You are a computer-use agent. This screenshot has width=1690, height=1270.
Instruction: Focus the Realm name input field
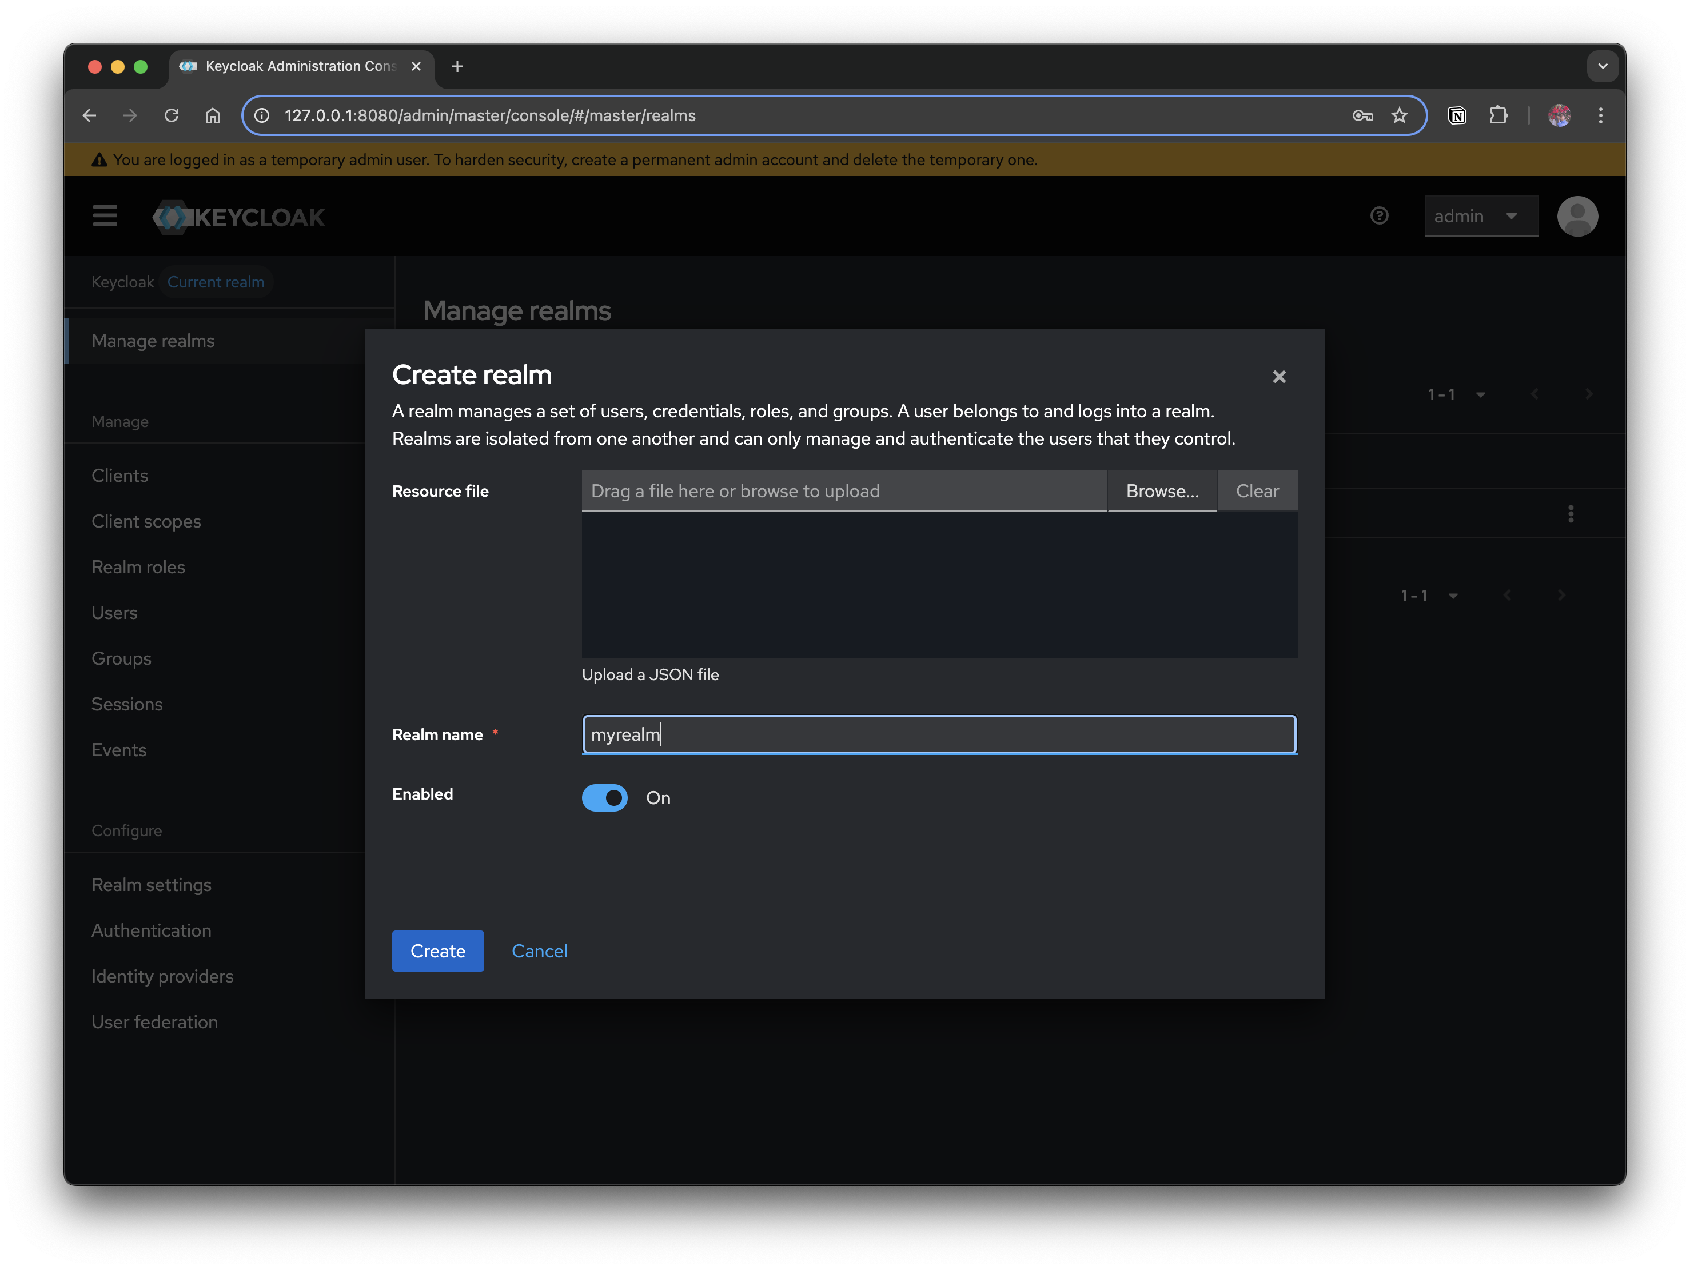pyautogui.click(x=938, y=734)
